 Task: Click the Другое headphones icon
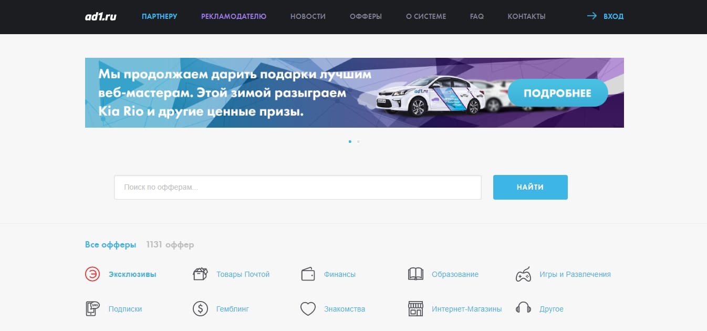tap(523, 308)
